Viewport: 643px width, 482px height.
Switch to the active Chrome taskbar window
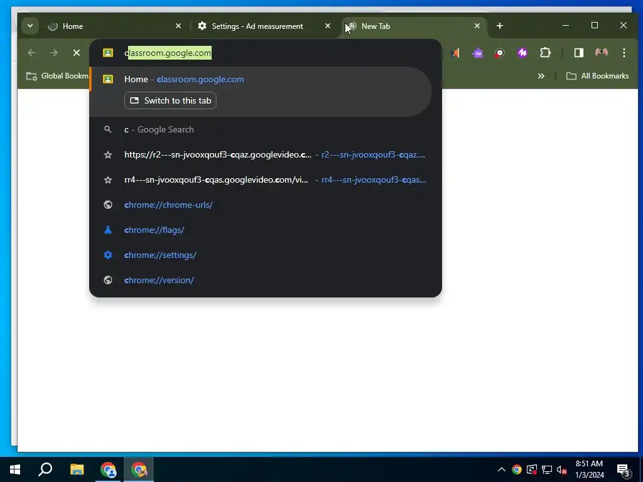click(x=139, y=469)
